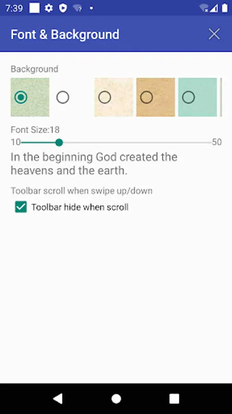Select the mint teal background radio
This screenshot has height=414, width=232.
coord(188,98)
